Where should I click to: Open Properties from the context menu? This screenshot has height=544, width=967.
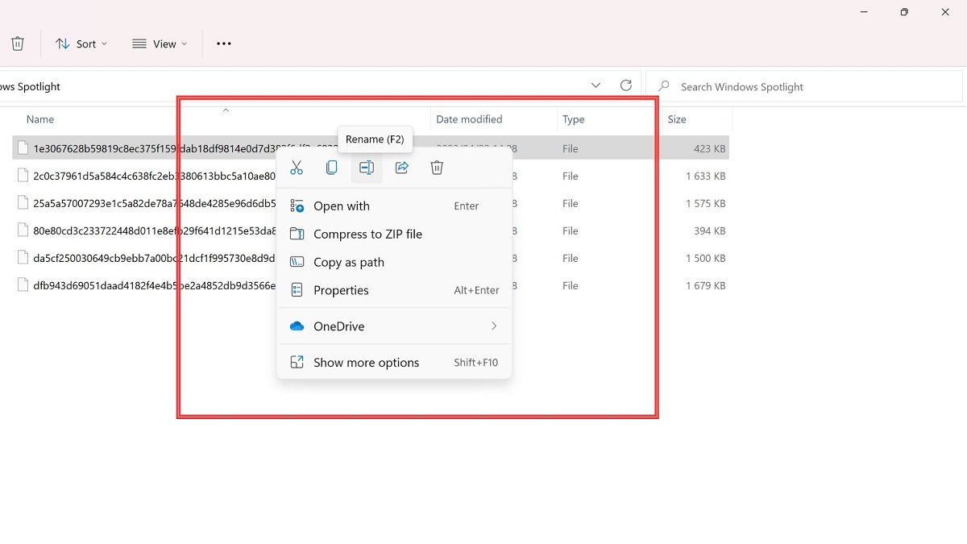(x=342, y=290)
